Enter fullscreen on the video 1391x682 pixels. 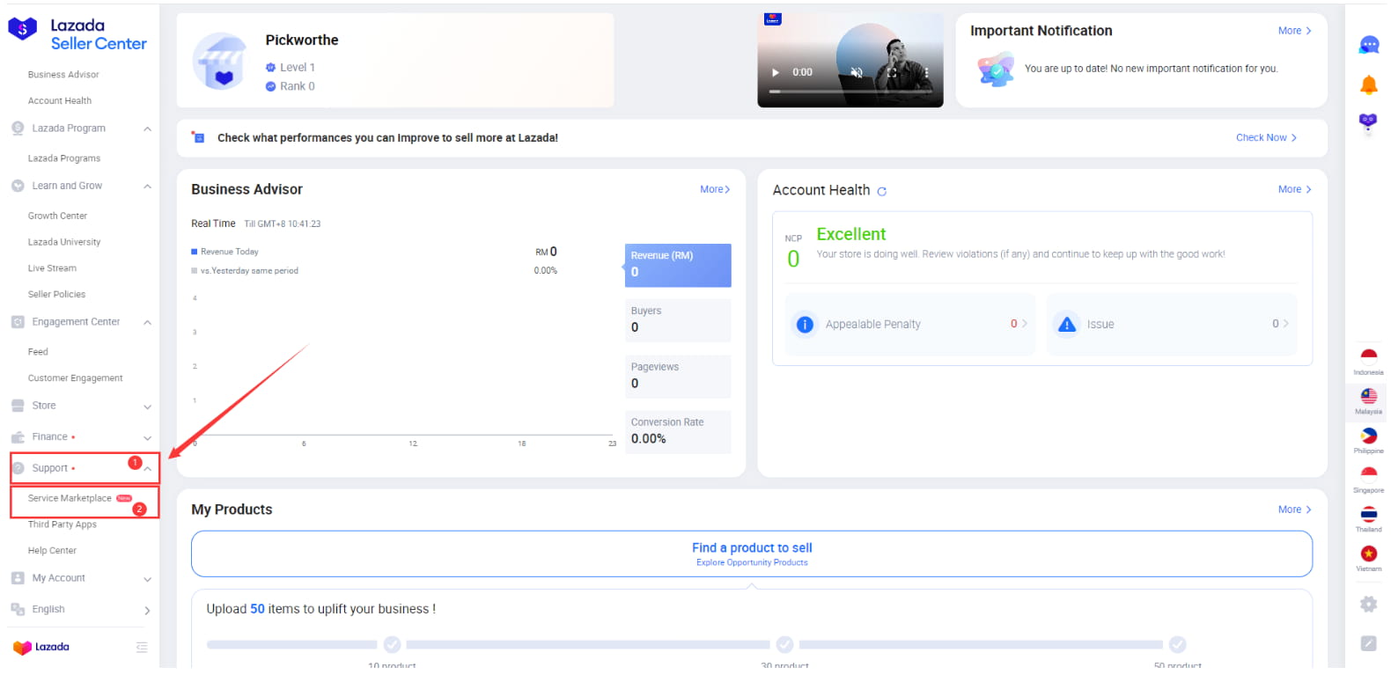click(892, 72)
